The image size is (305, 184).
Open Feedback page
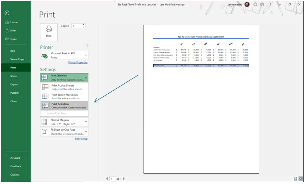(x=16, y=166)
